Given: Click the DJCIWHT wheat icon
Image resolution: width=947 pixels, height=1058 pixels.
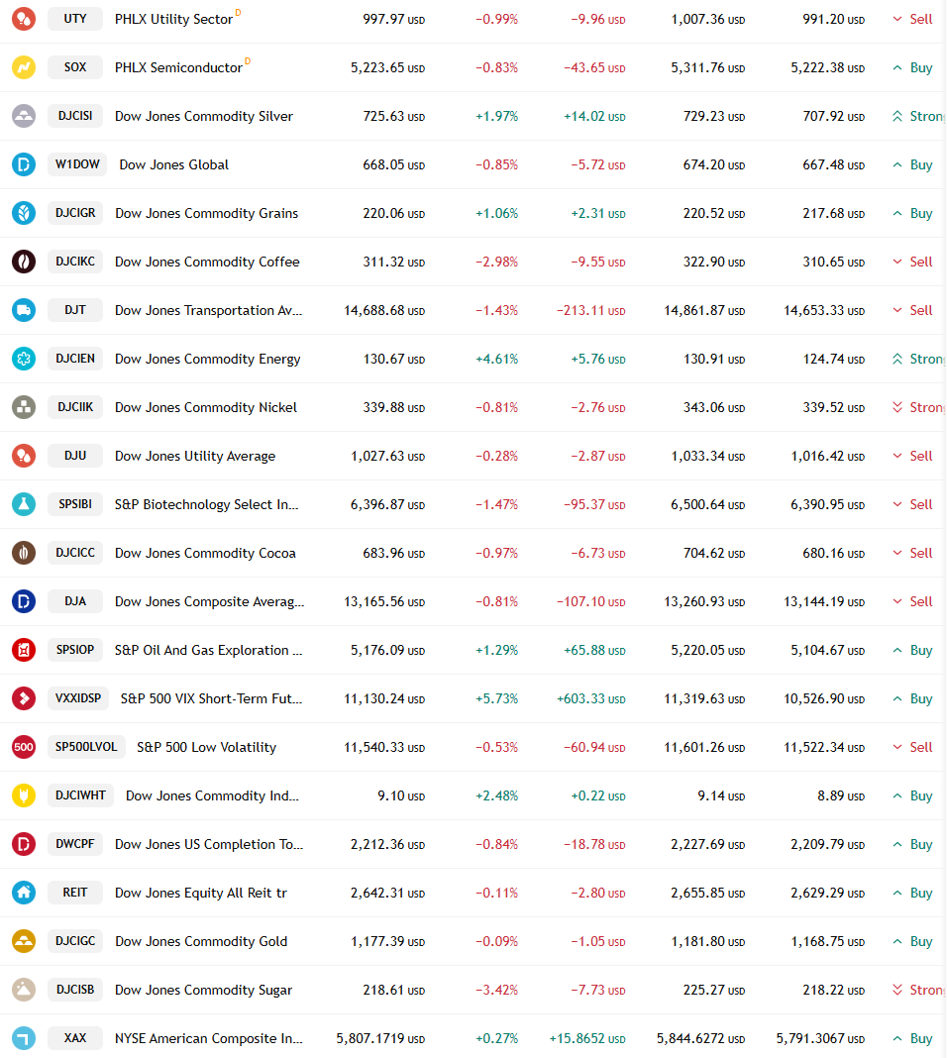Looking at the screenshot, I should point(24,795).
